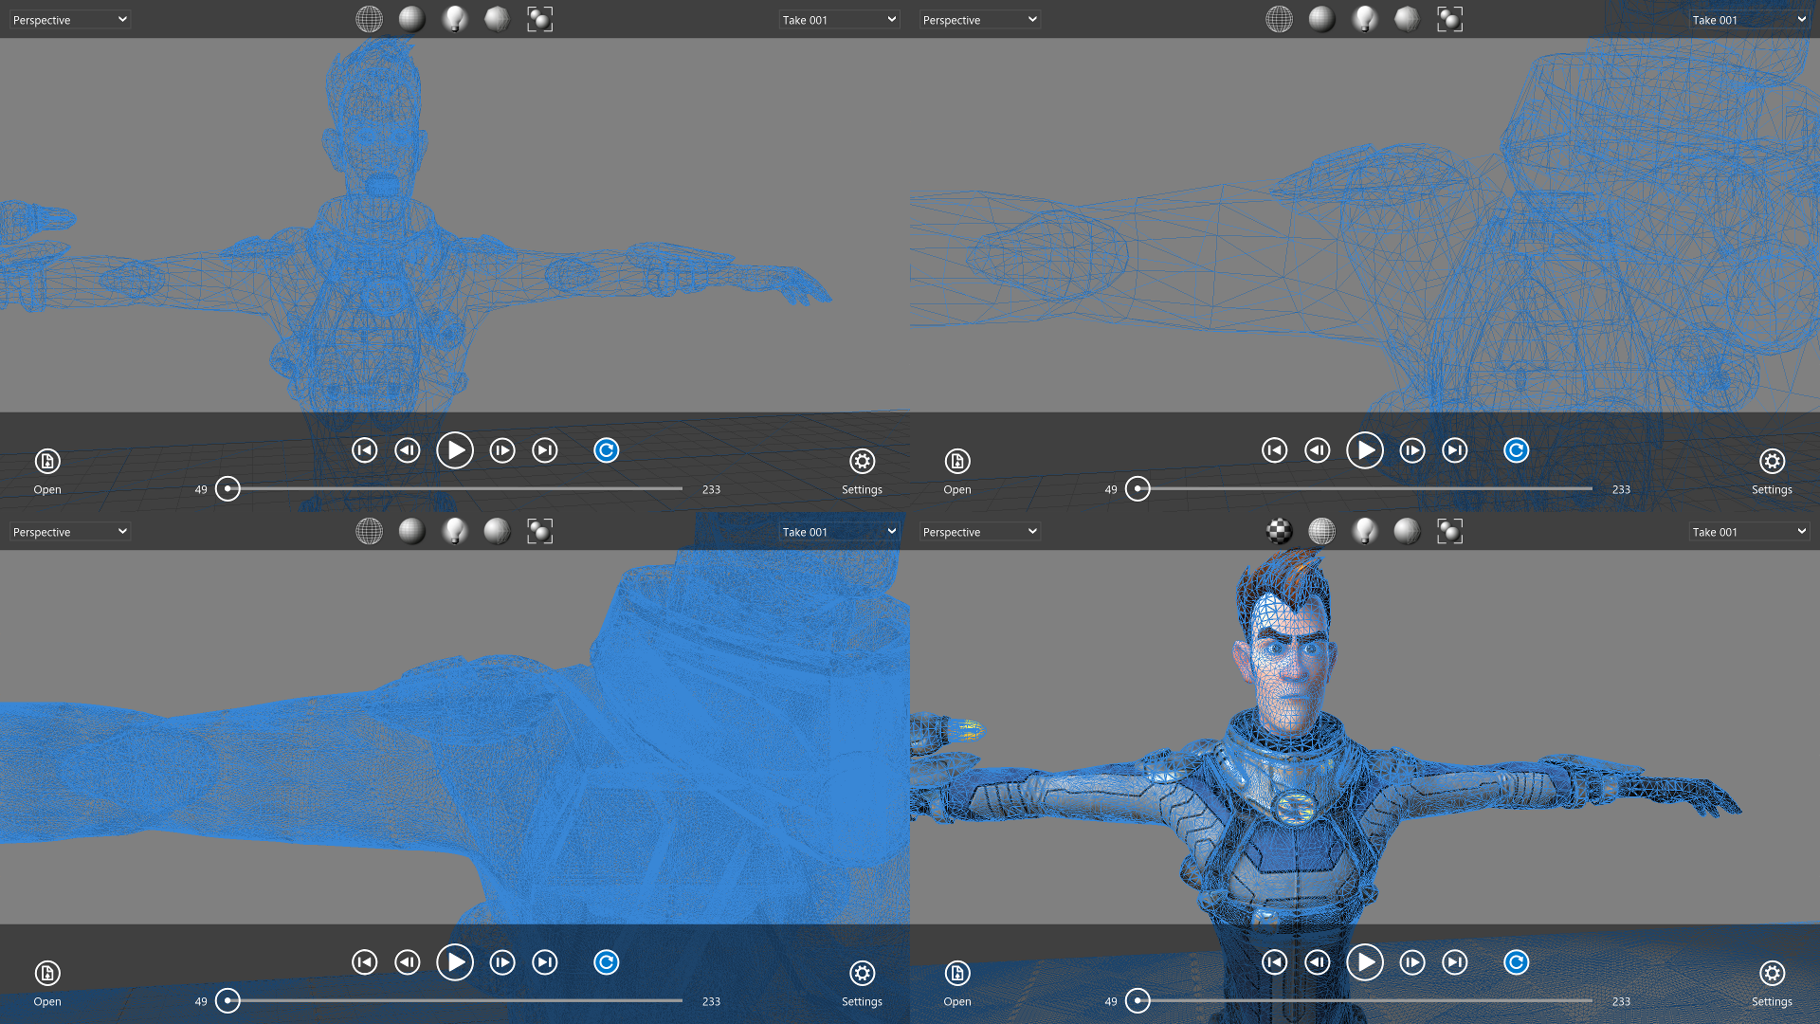Toggle checkered texture icon in bottom-right viewport

(1279, 531)
